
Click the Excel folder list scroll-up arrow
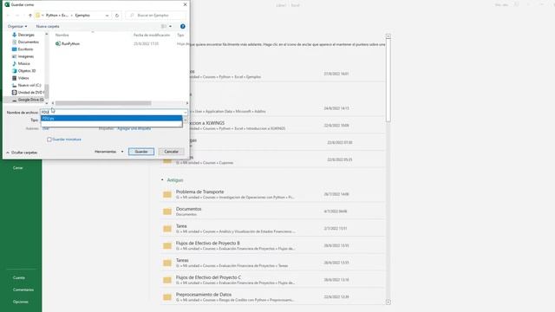(x=388, y=36)
